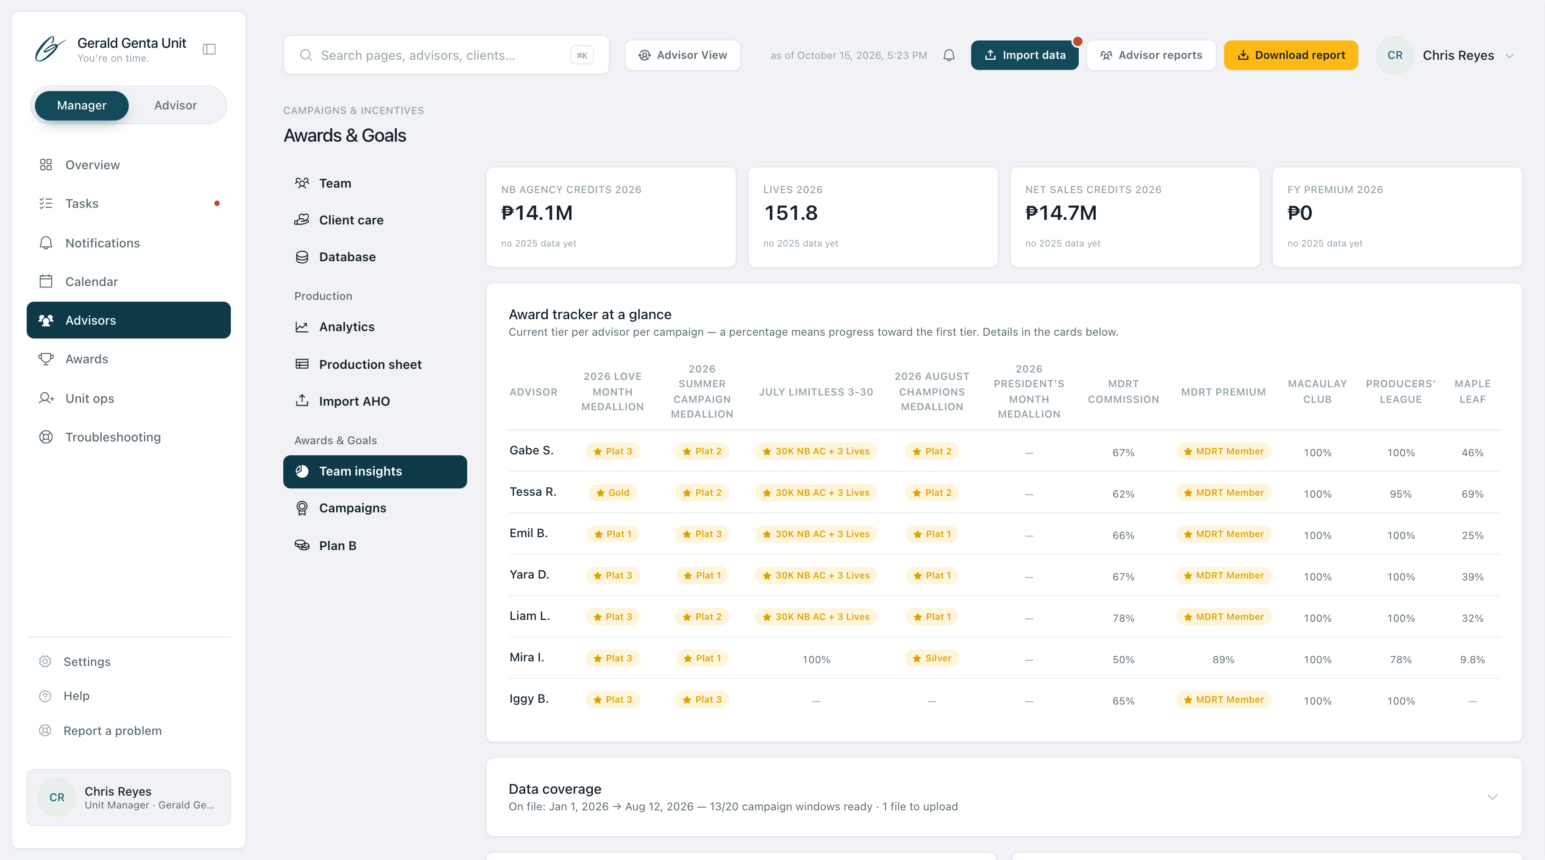Click the Calendar icon in sidebar
1545x860 pixels.
pos(46,281)
